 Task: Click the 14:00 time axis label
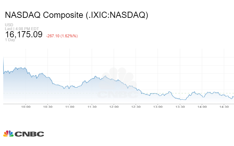202,107
